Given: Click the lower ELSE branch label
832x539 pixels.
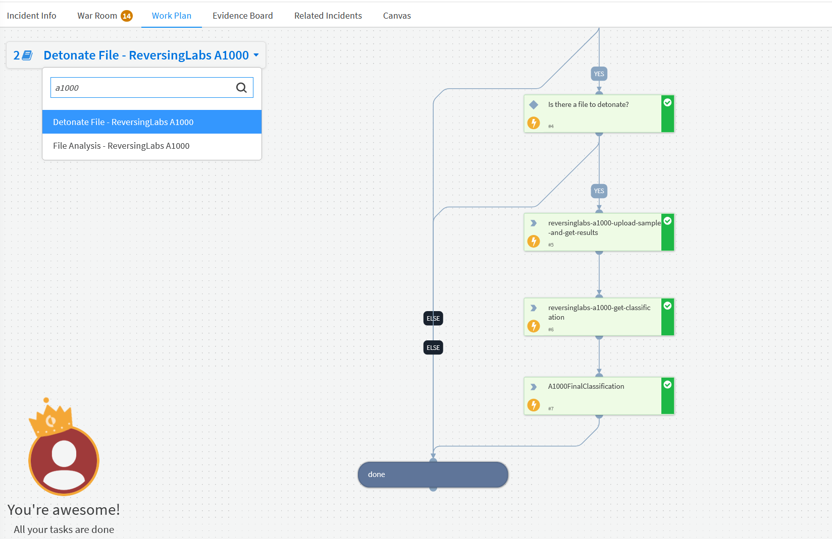Looking at the screenshot, I should [433, 347].
